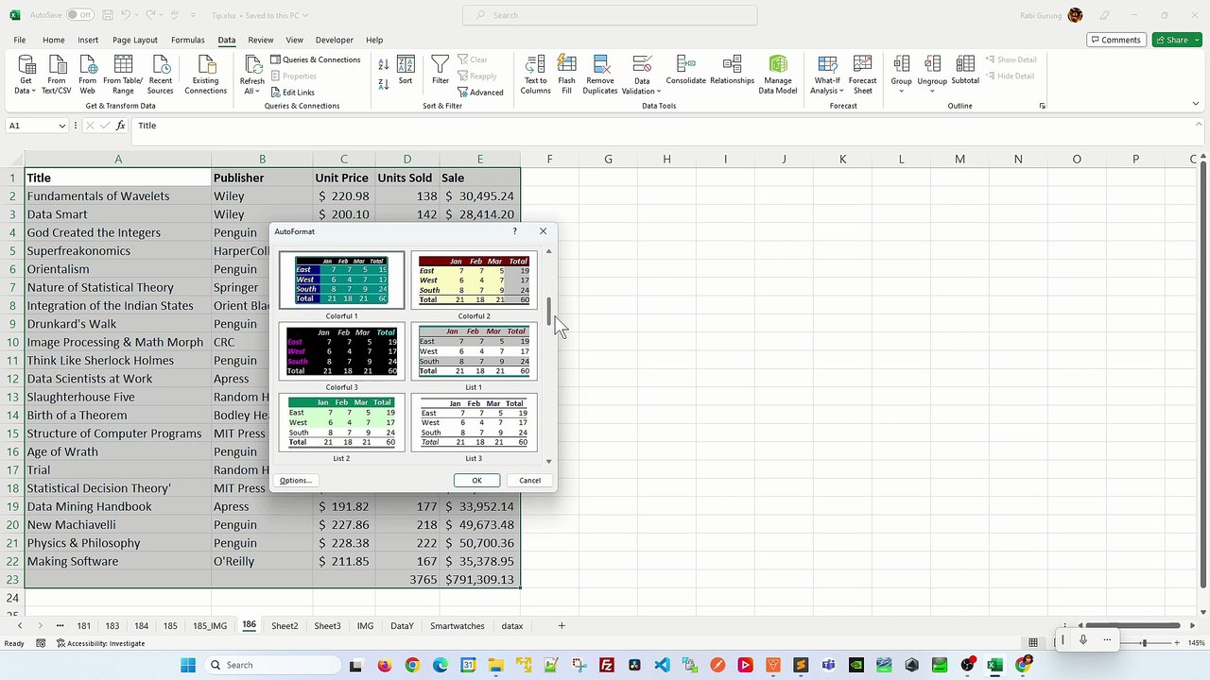Open the Page Layout tab
Image resolution: width=1210 pixels, height=680 pixels.
tap(135, 40)
